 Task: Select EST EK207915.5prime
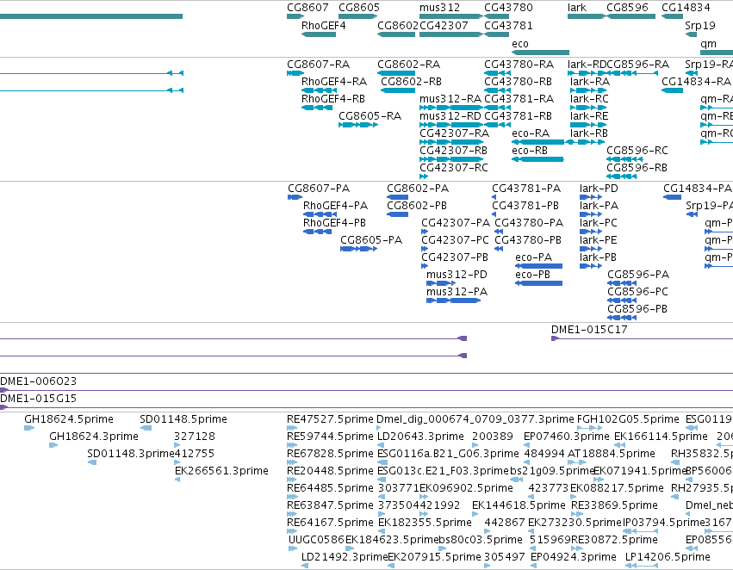coord(434,557)
